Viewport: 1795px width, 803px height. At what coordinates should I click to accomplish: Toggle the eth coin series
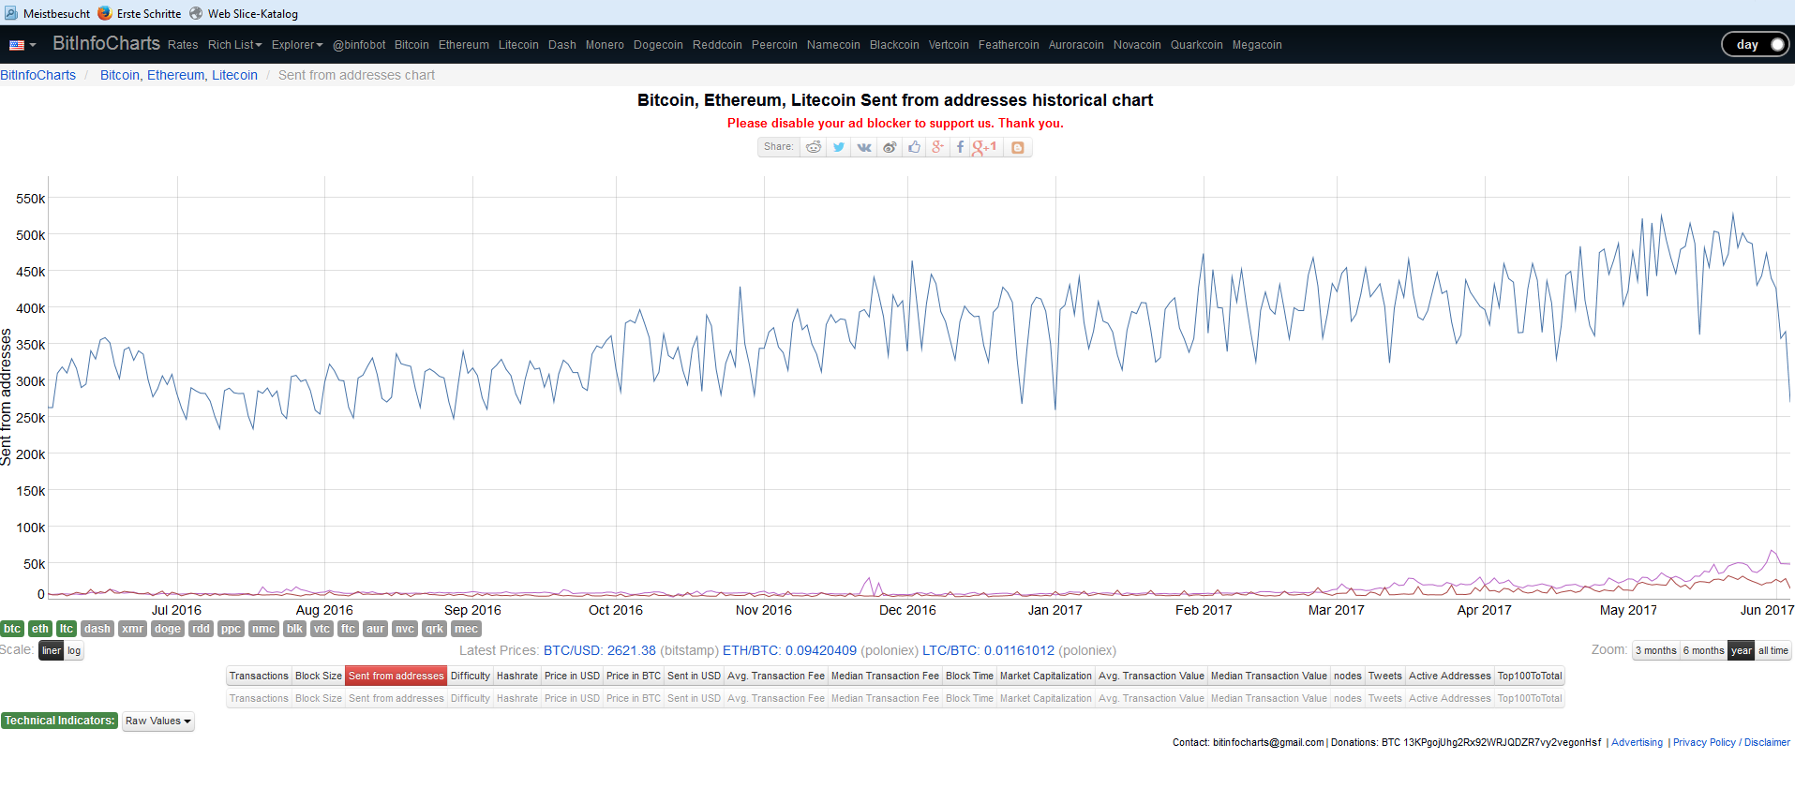[39, 629]
